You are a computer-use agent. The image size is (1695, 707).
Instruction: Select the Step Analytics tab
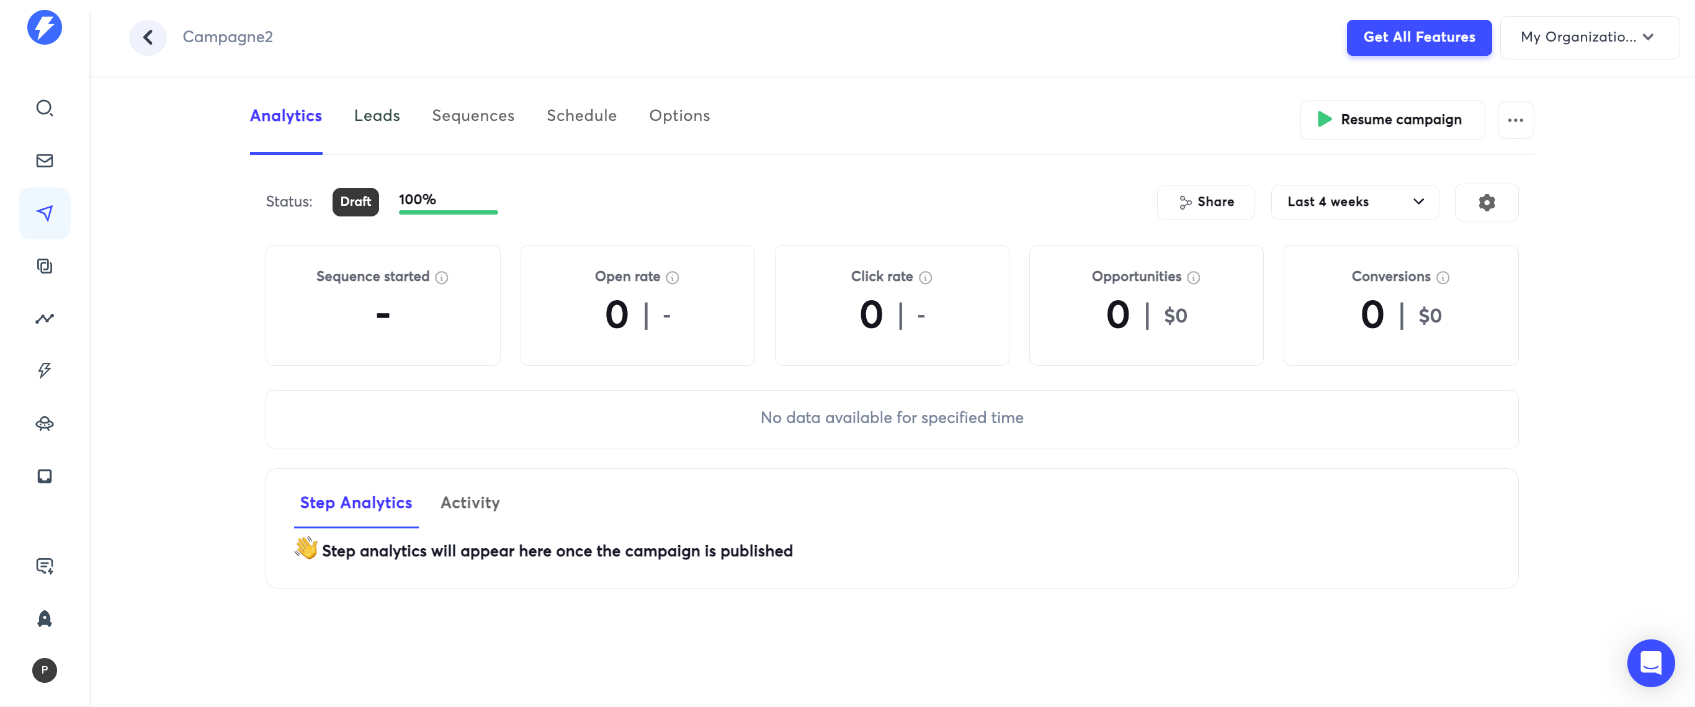pyautogui.click(x=356, y=503)
